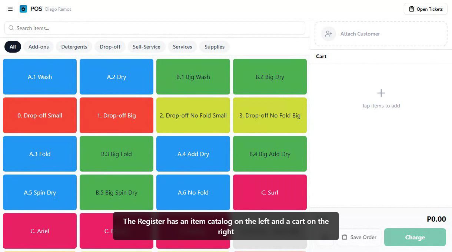Screen dimensions: 452x252
Task: Click the plus icon in the empty cart
Action: pyautogui.click(x=381, y=93)
